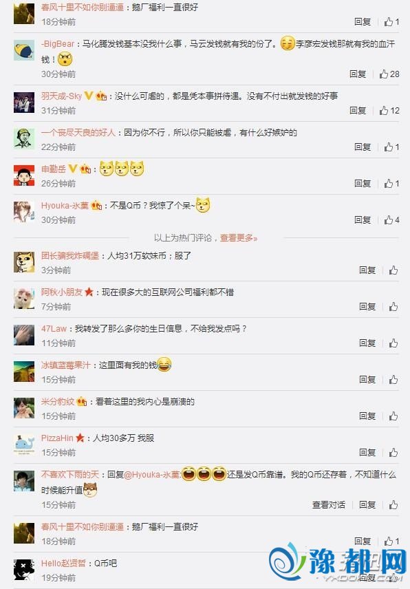Open Hello赵贤哲 username link
410x589 pixels.
pos(63,563)
